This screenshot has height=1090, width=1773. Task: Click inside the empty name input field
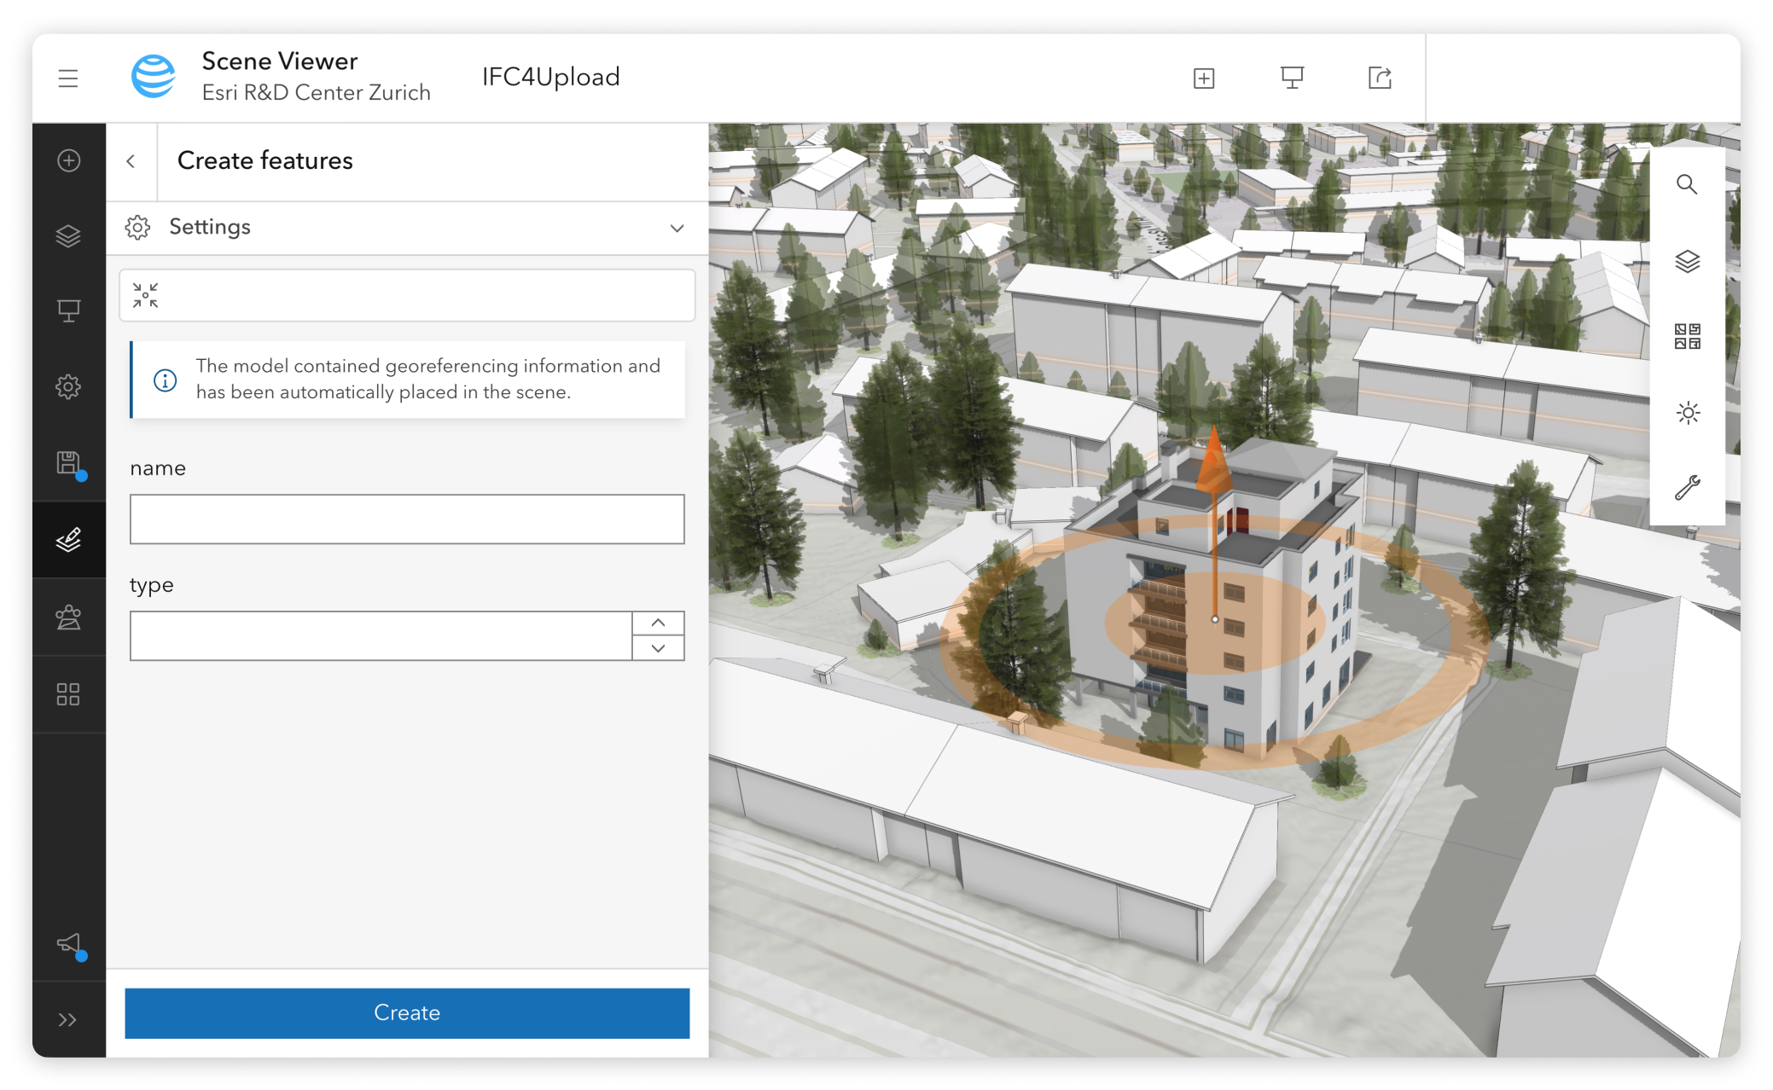(x=406, y=519)
